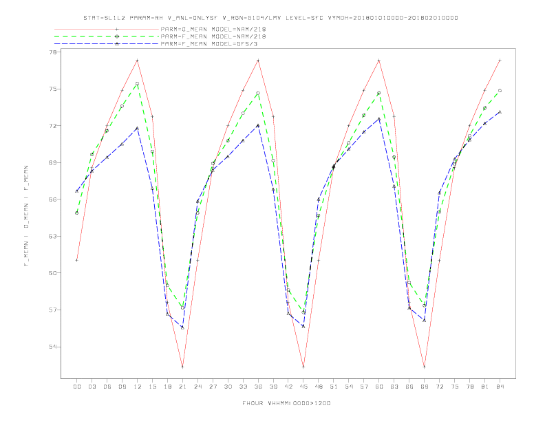Click x-axis tick label 42

[288, 387]
